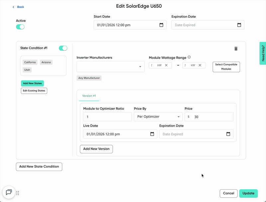Go Back to the previous page
This screenshot has height=202, width=266.
[18, 7]
